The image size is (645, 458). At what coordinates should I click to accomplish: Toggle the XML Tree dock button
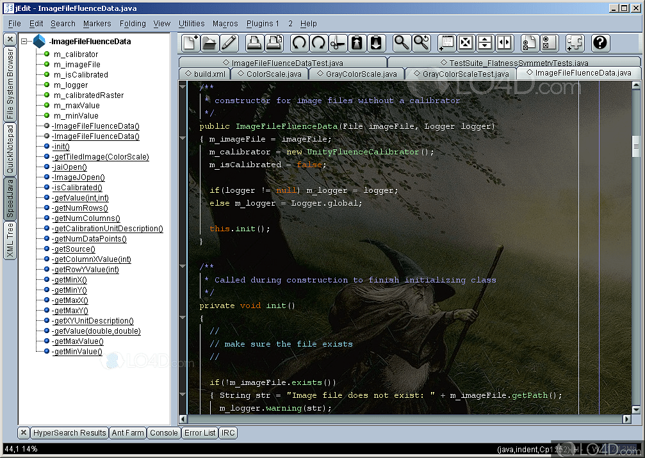pos(10,240)
